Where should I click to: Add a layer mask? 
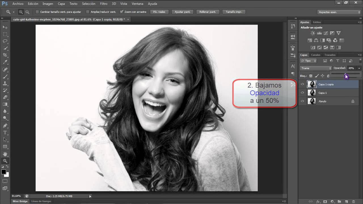[x=325, y=202]
